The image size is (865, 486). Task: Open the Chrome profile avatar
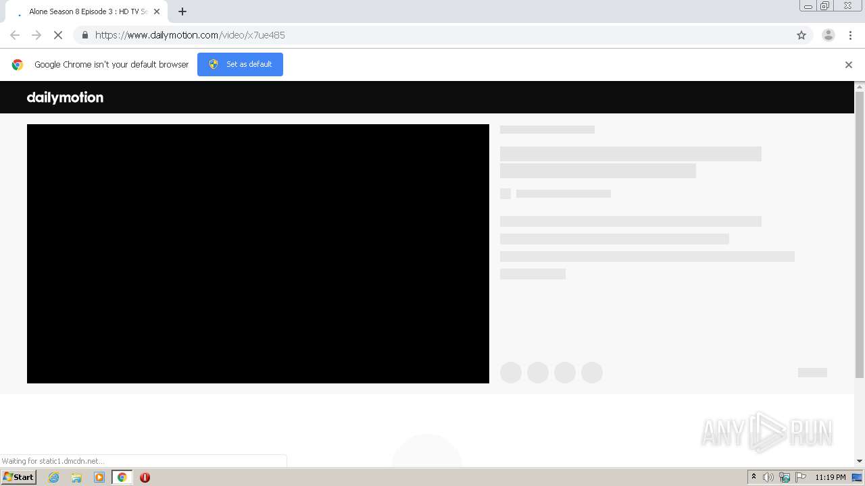tap(828, 35)
